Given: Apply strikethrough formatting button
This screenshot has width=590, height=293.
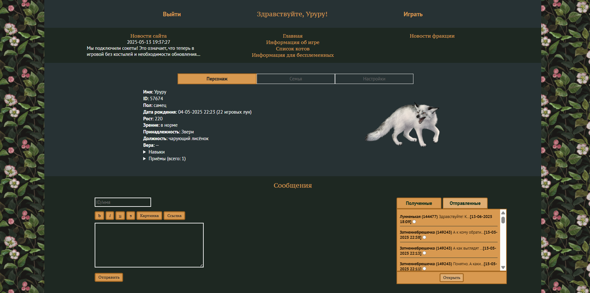Looking at the screenshot, I should click(x=130, y=216).
